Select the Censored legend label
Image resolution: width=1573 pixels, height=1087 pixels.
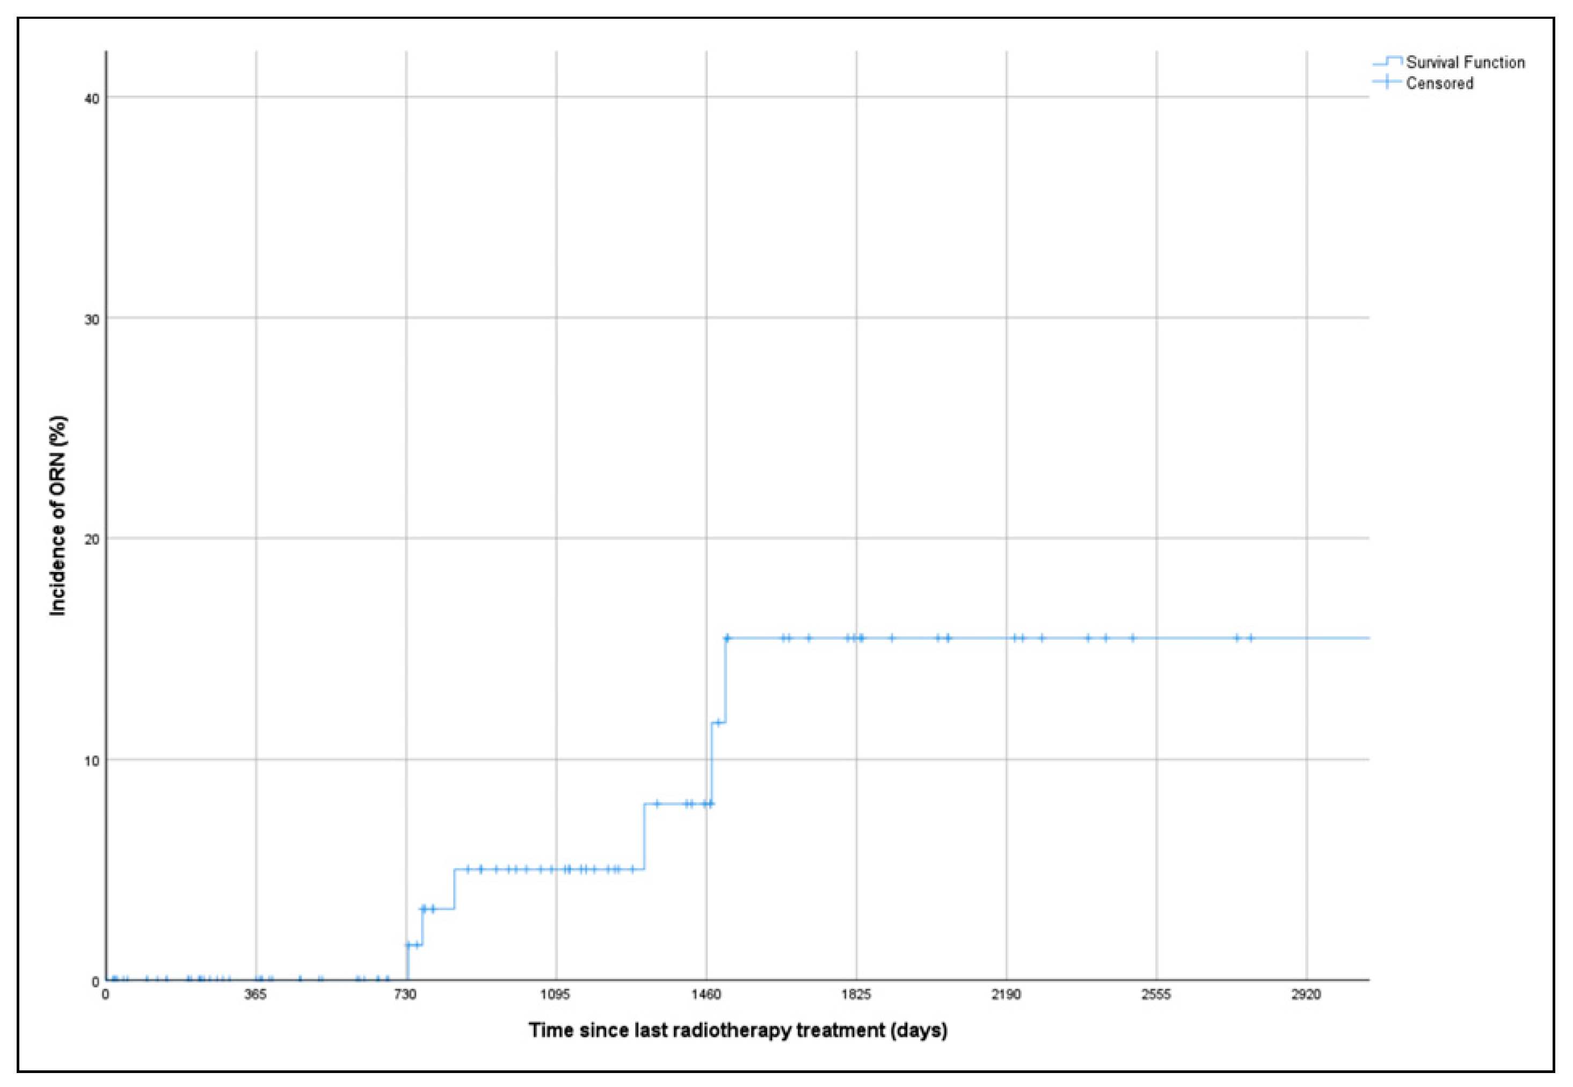(1439, 83)
